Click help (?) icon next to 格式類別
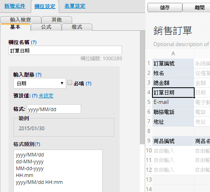The image size is (210, 192). pyautogui.click(x=37, y=144)
